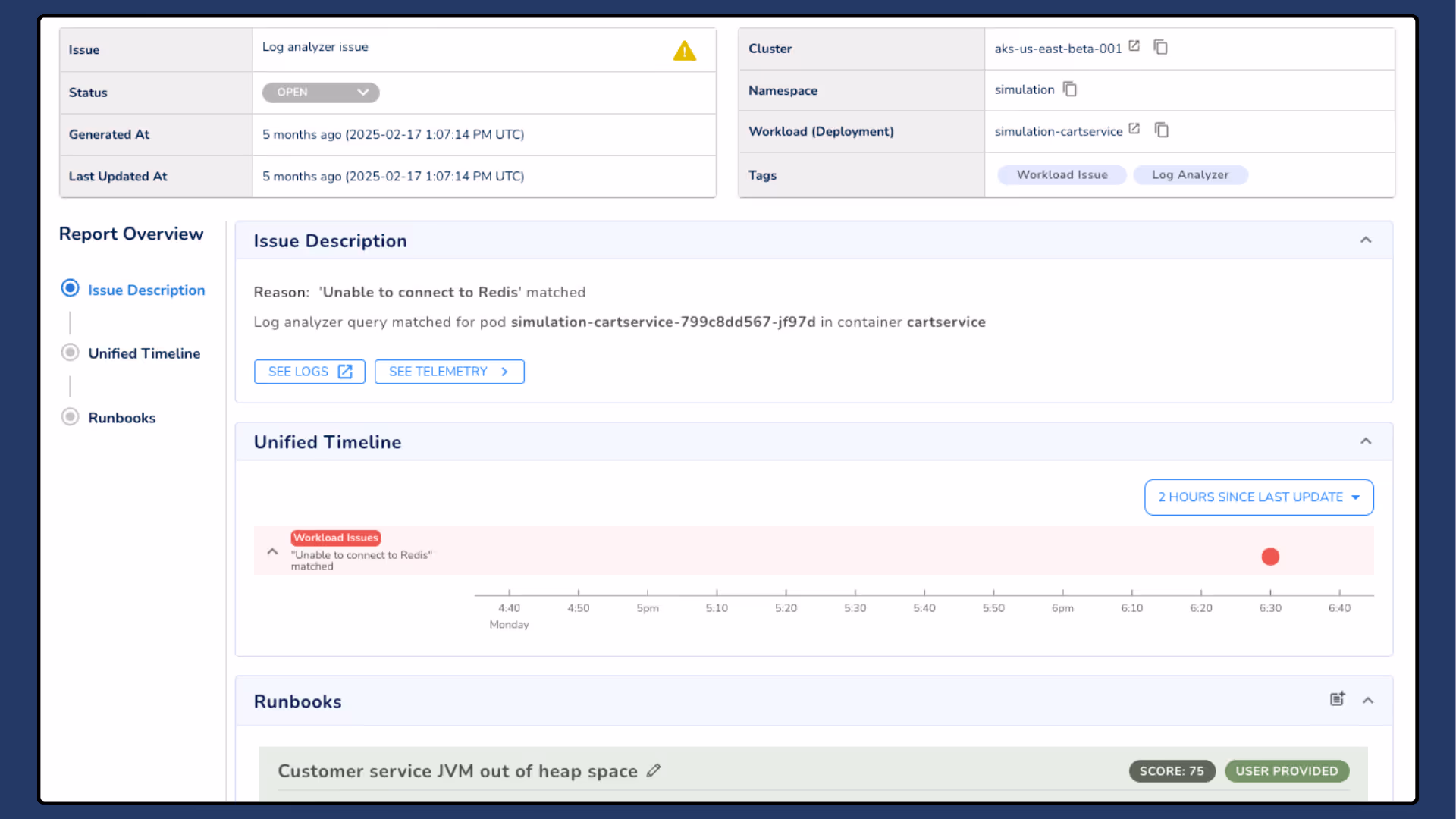Screen dimensions: 1456x819
Task: Add a new runbook via the Runbooks icon
Action: (x=1338, y=698)
